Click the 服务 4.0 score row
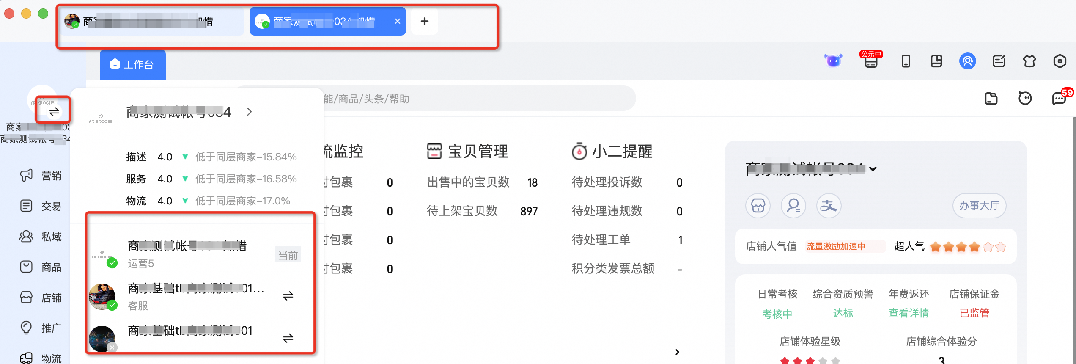1076x364 pixels. coord(211,179)
